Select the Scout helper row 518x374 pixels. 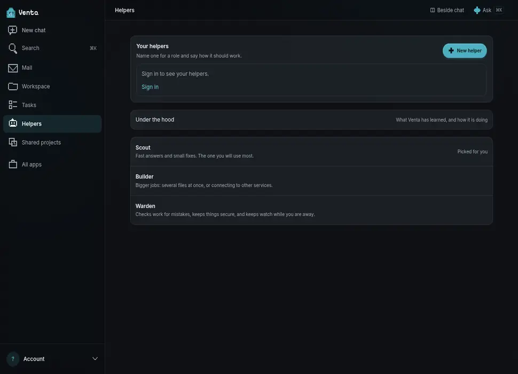tap(311, 152)
